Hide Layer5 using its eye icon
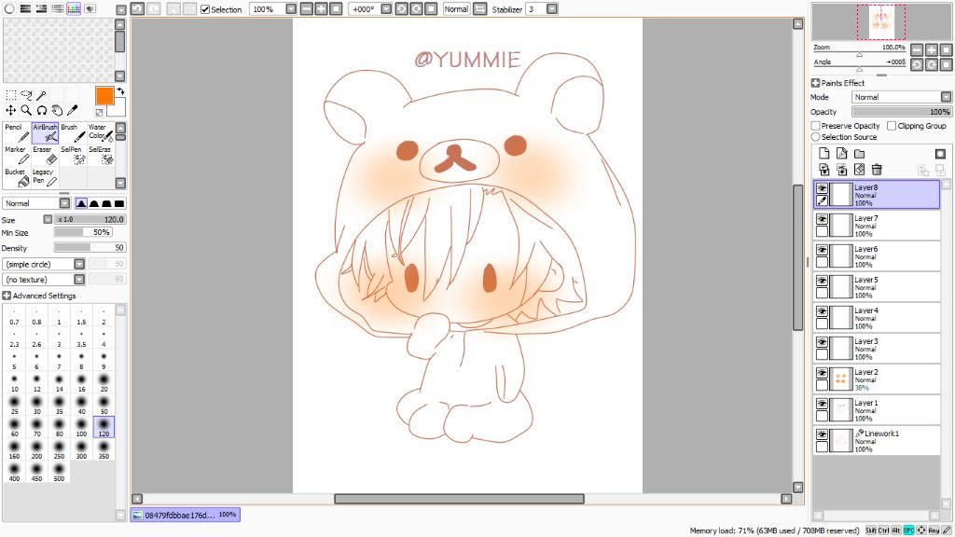Image resolution: width=955 pixels, height=537 pixels. coord(822,281)
